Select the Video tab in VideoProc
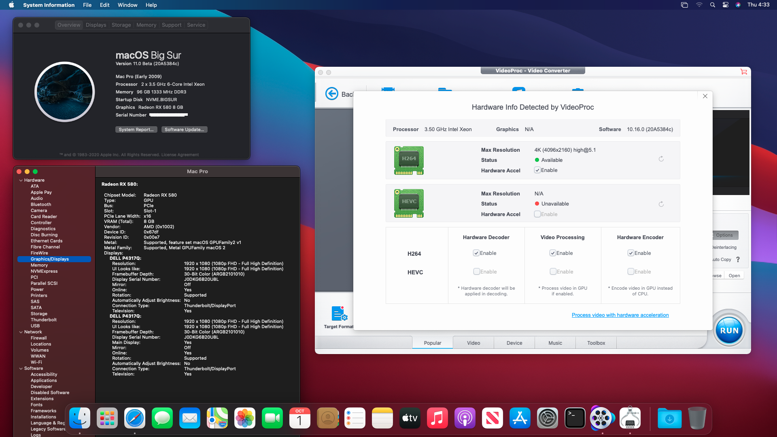 [473, 343]
